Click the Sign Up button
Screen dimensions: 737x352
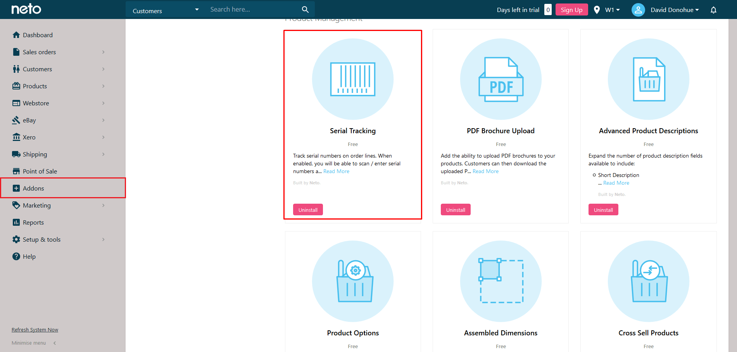click(x=571, y=10)
